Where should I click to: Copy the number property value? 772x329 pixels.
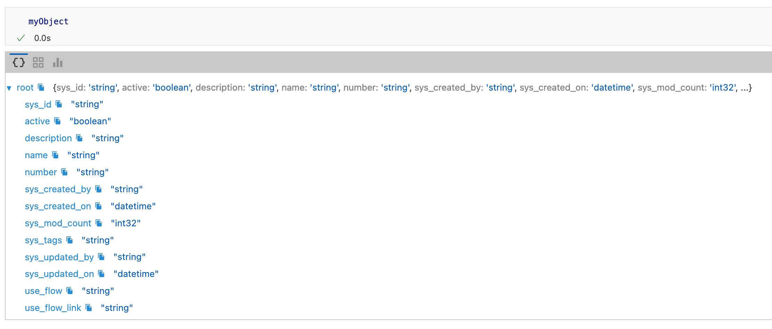click(x=65, y=172)
